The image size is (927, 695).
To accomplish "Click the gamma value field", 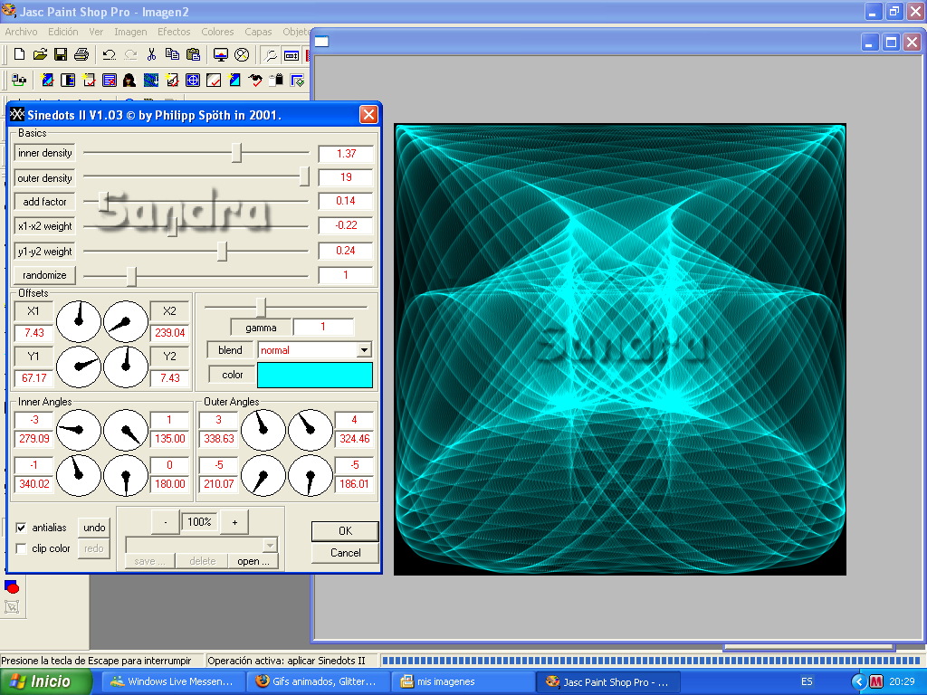I will tap(323, 327).
